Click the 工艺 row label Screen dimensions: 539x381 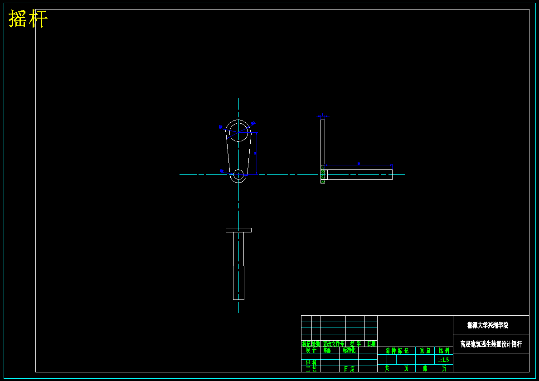311,369
